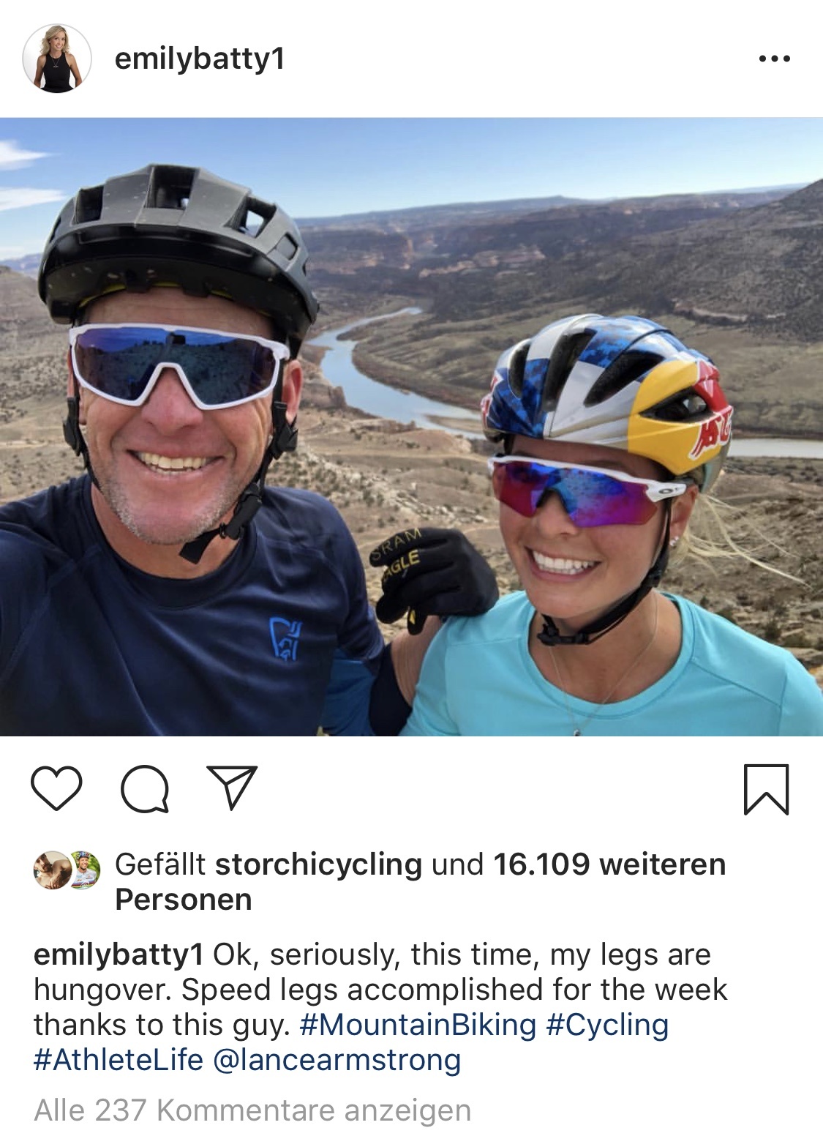Tap the second liker's small avatar
This screenshot has height=1136, width=823.
point(83,870)
